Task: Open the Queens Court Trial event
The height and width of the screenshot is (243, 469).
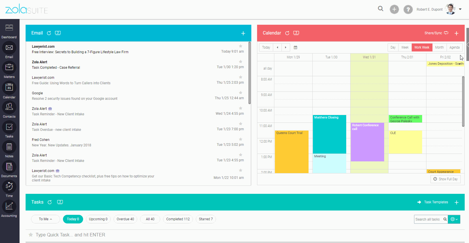Action: [x=292, y=152]
